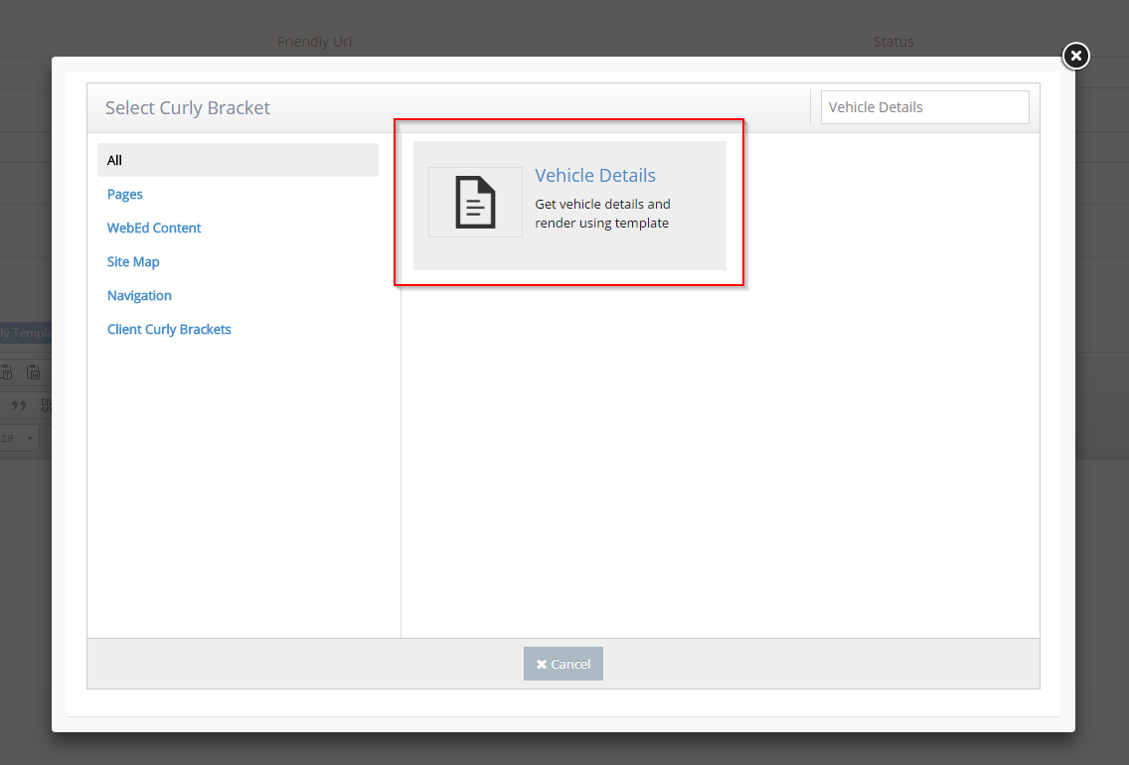Image resolution: width=1129 pixels, height=765 pixels.
Task: Select the paste-from-Word icon in the editor toolbar
Action: pyautogui.click(x=33, y=372)
